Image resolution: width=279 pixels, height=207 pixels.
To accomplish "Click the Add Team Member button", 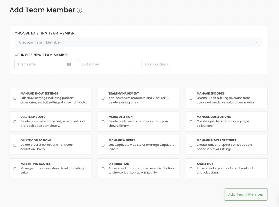I will click(x=245, y=194).
